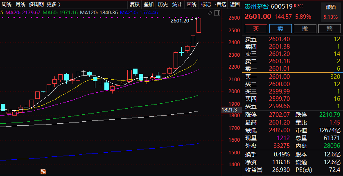343x176 pixels.
Task: Switch to 周线 weekly chart
Action: click(x=6, y=4)
